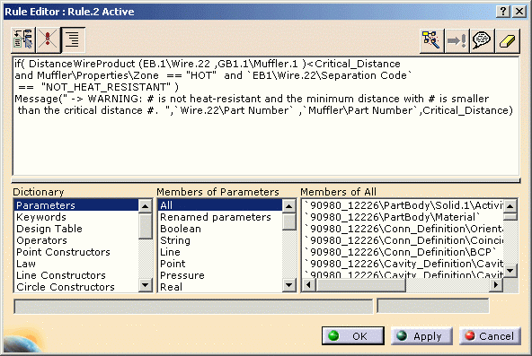Click the arrow with exclamation icon
The width and height of the screenshot is (532, 356).
pos(457,40)
